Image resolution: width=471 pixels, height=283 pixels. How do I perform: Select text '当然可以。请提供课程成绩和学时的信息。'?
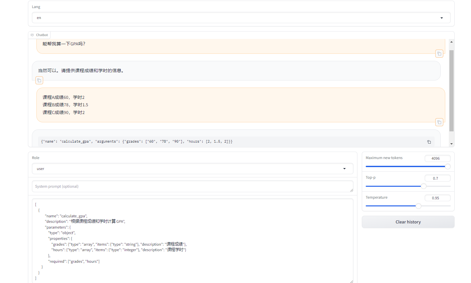click(81, 71)
